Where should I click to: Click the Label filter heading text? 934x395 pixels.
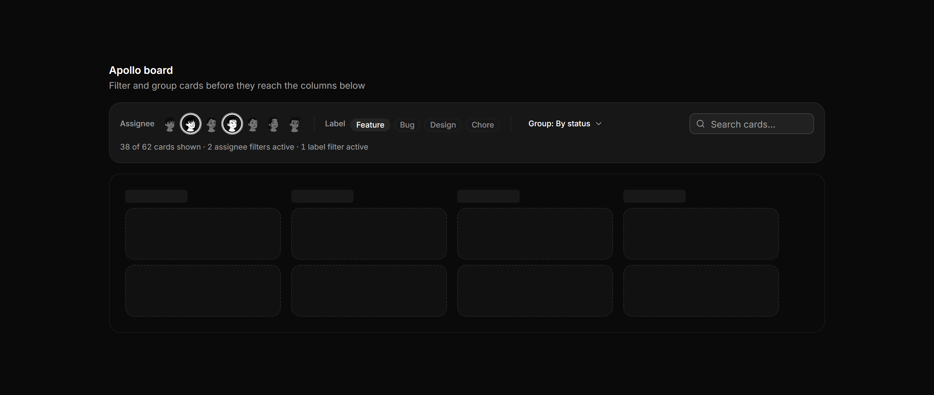pos(335,124)
